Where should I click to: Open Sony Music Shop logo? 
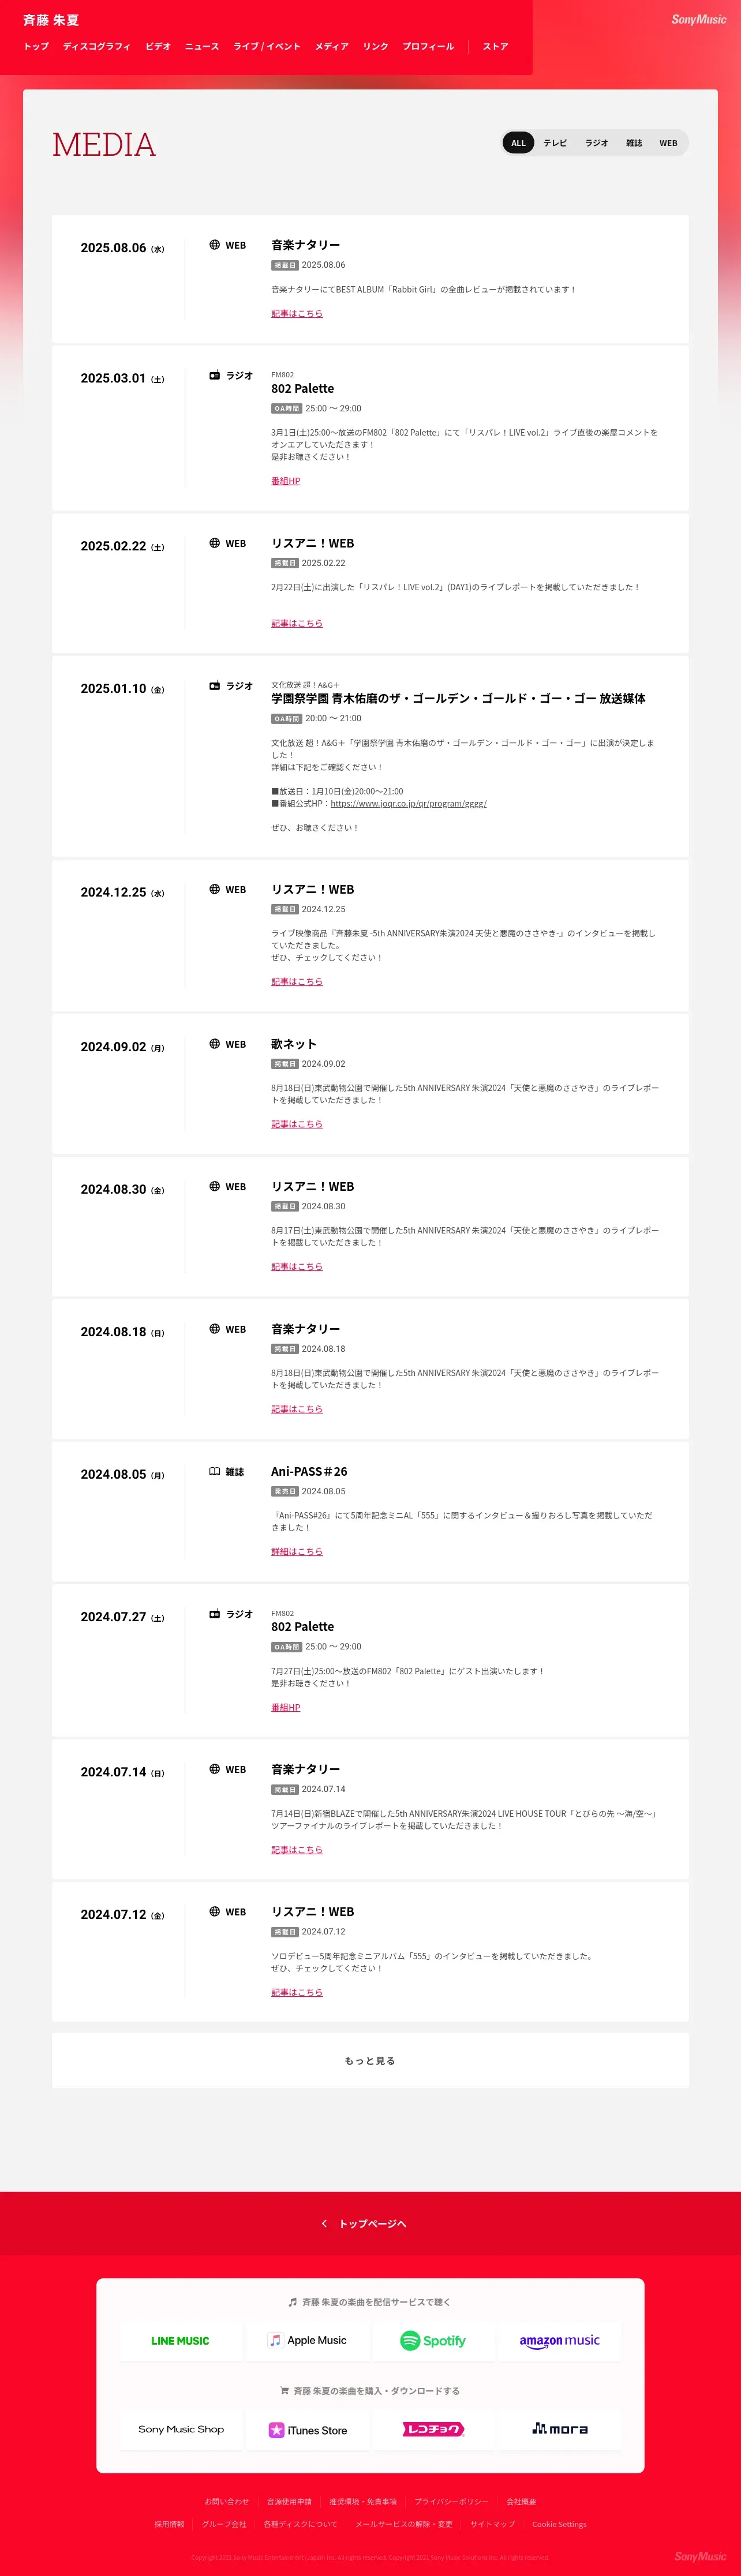180,2429
